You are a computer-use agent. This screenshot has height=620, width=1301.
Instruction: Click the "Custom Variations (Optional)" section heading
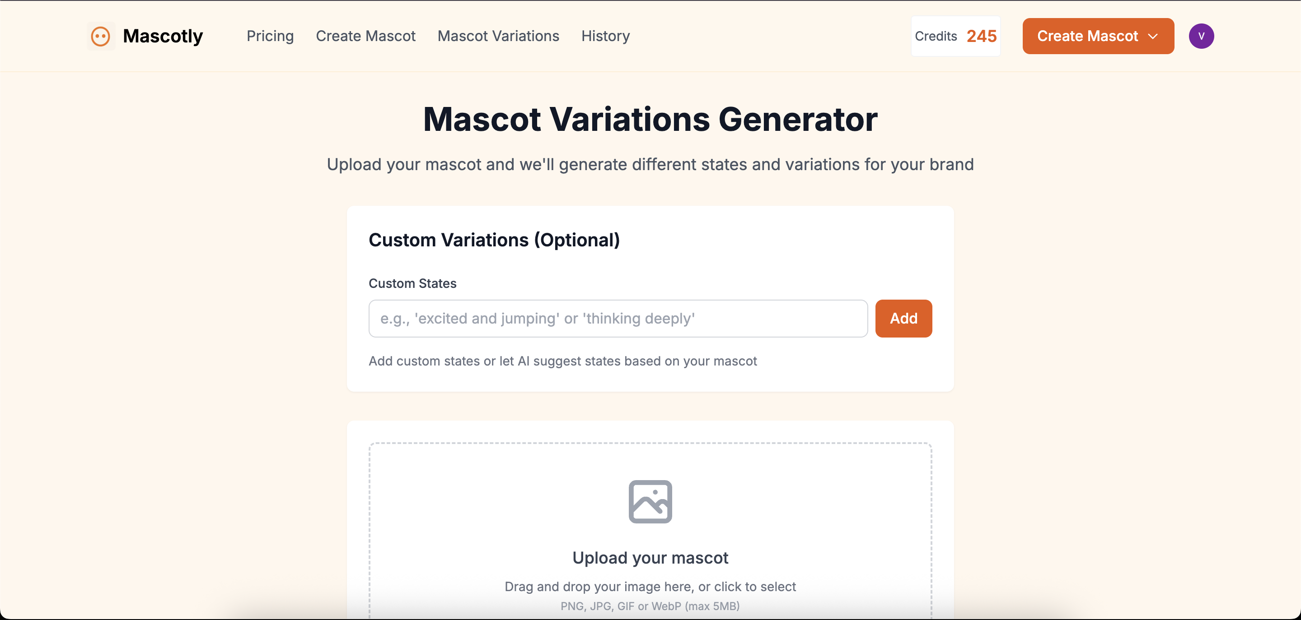tap(494, 240)
